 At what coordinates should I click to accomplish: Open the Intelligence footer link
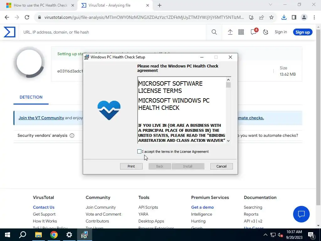202,214
